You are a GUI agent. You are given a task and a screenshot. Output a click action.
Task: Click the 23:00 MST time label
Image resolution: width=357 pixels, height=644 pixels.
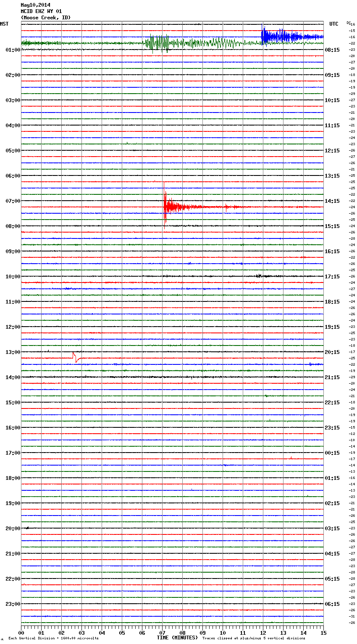(x=13, y=604)
